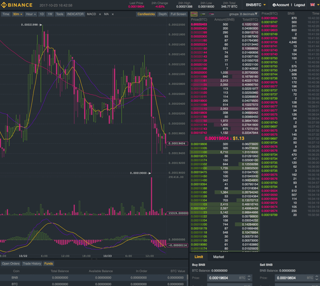Click the 0.00019604 price axis tag
This screenshot has height=286, width=320.
pyautogui.click(x=177, y=143)
